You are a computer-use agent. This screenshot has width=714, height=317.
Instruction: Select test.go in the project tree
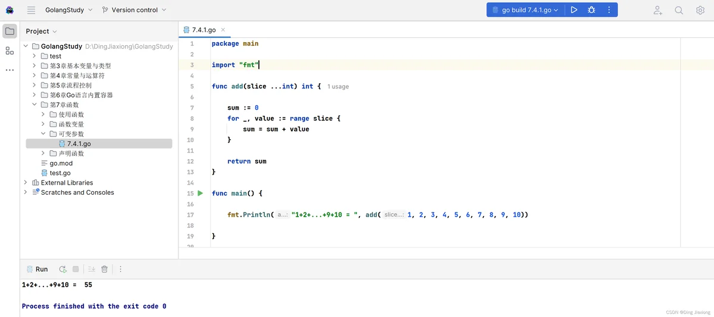tap(59, 173)
